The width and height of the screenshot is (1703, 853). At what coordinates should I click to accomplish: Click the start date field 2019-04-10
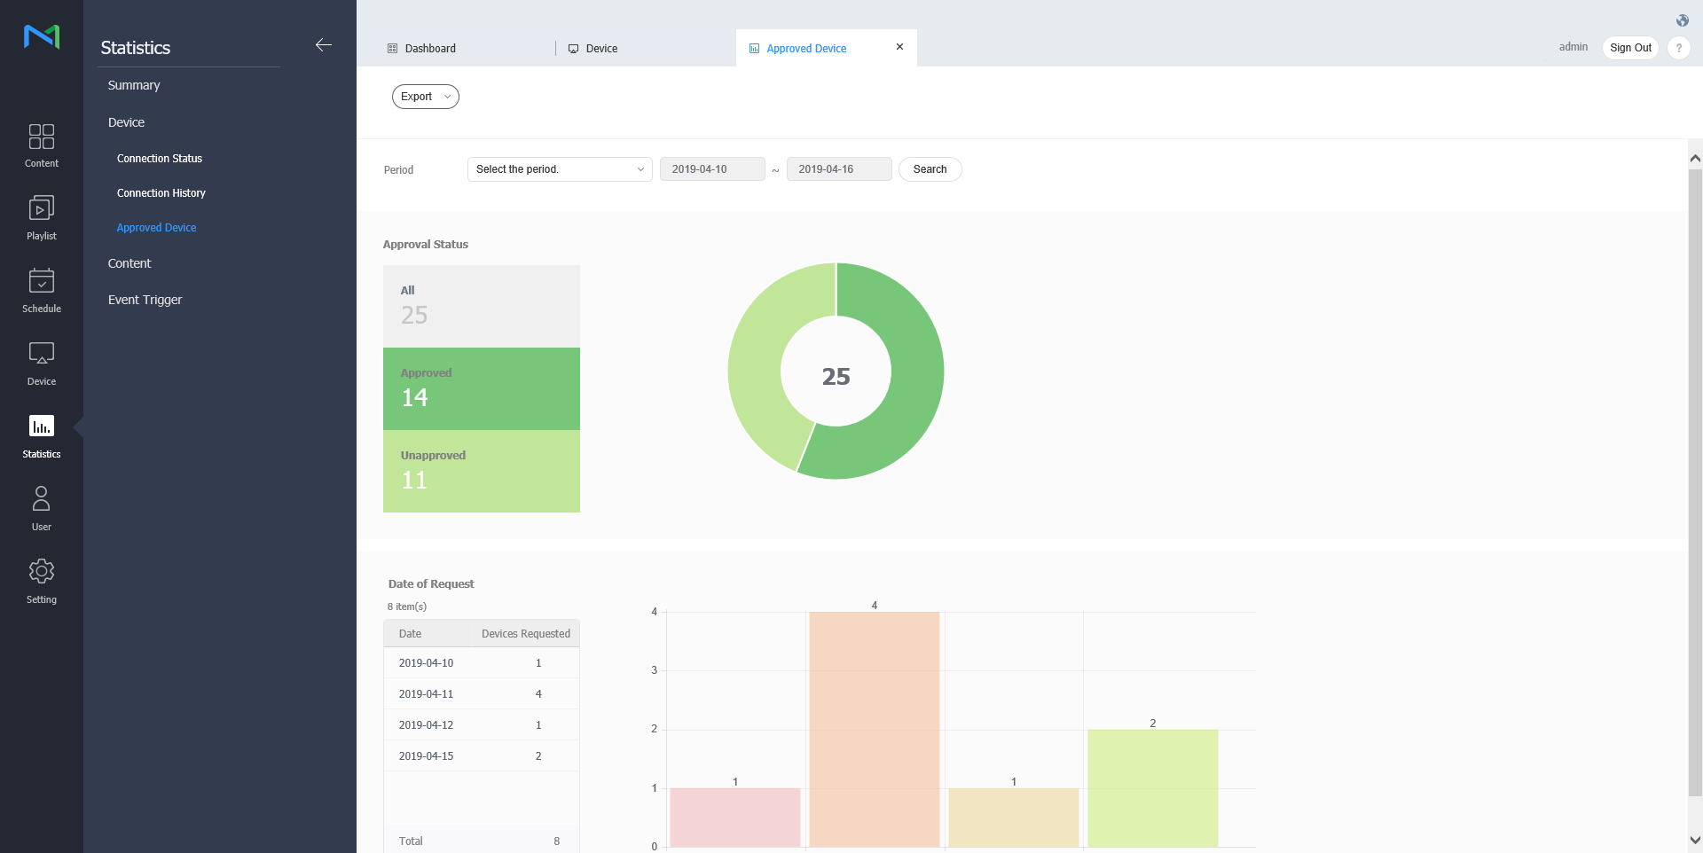coord(712,169)
